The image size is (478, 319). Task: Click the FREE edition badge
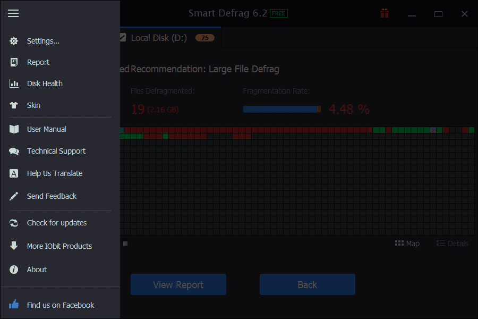279,13
